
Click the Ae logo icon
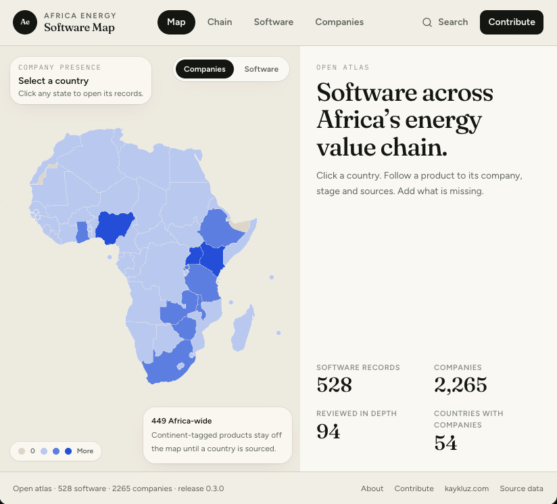point(25,22)
